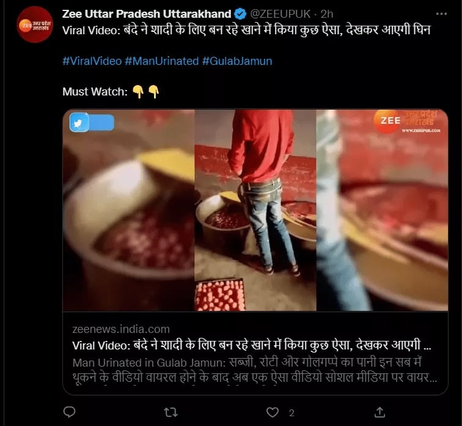The width and height of the screenshot is (462, 426).
Task: Open the reply comment icon
Action: point(70,412)
